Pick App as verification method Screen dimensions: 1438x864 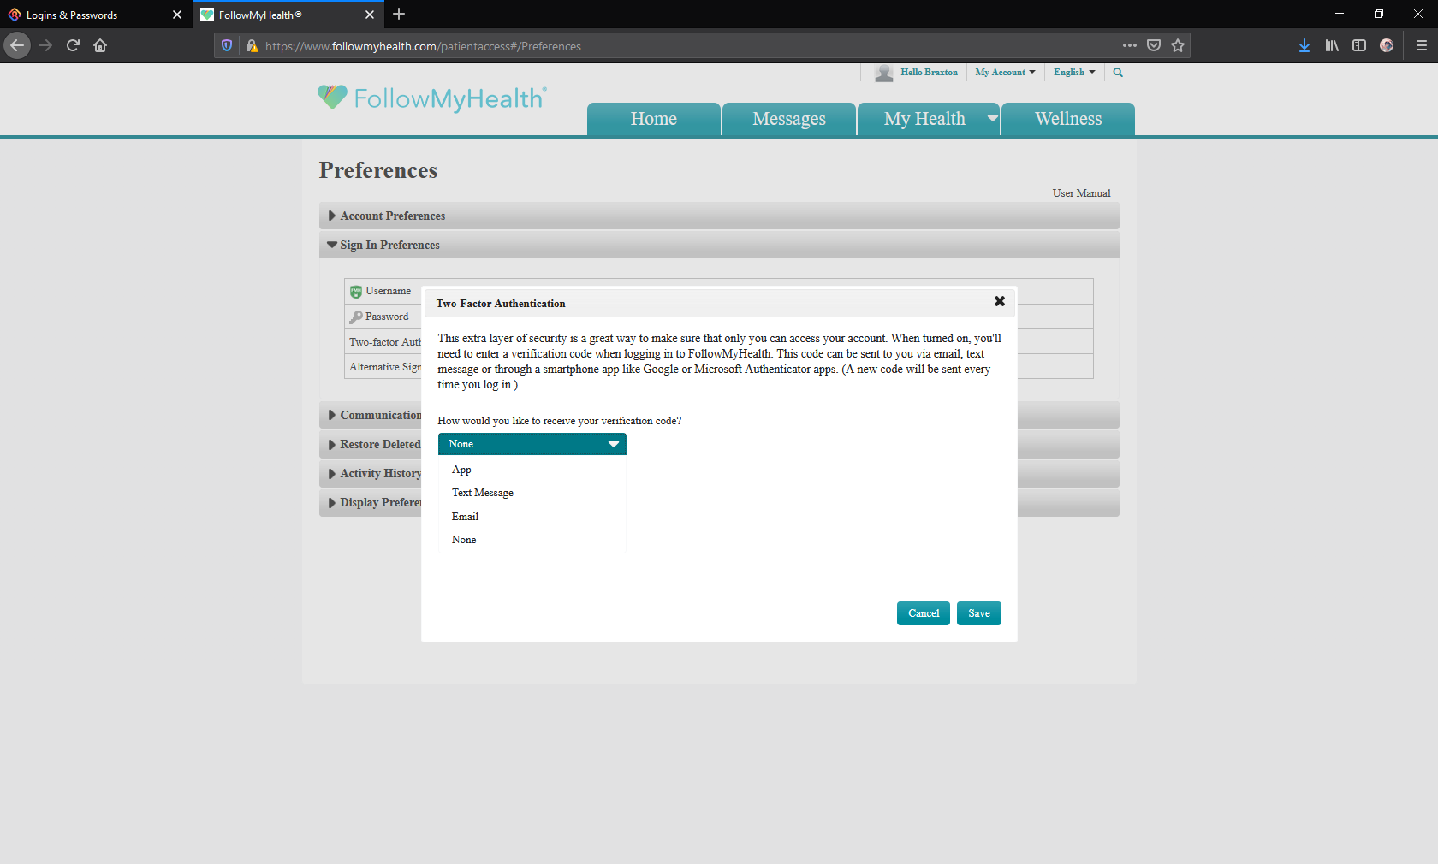(461, 470)
